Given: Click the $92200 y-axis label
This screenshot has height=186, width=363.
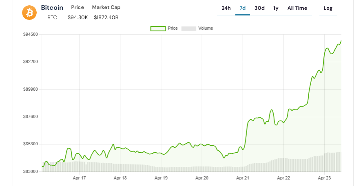Looking at the screenshot, I should 31,62.
